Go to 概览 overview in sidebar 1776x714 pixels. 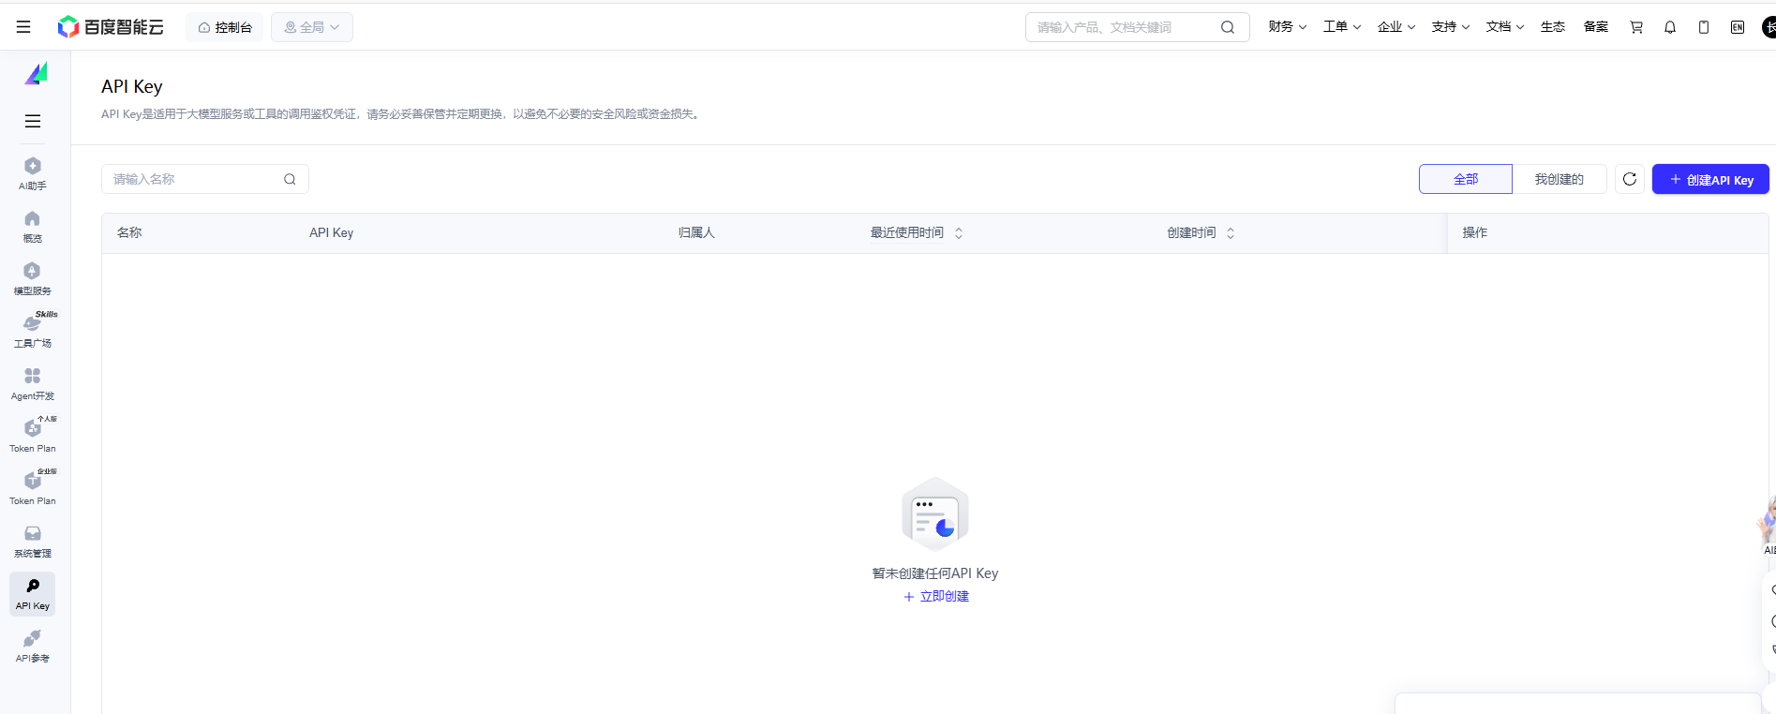[x=33, y=227]
